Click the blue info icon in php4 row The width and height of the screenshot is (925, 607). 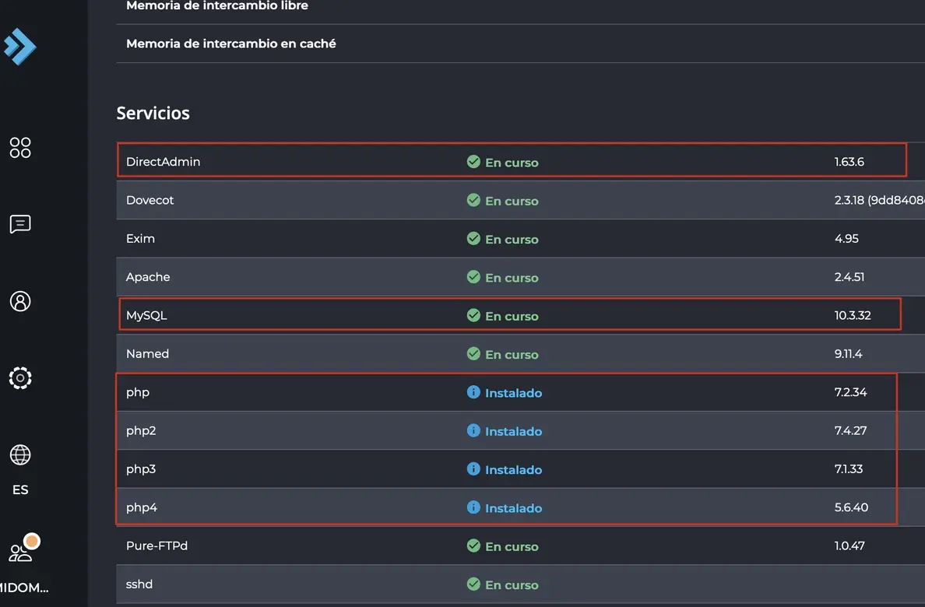coord(473,507)
